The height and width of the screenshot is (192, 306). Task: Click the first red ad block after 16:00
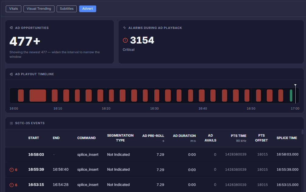21,96
